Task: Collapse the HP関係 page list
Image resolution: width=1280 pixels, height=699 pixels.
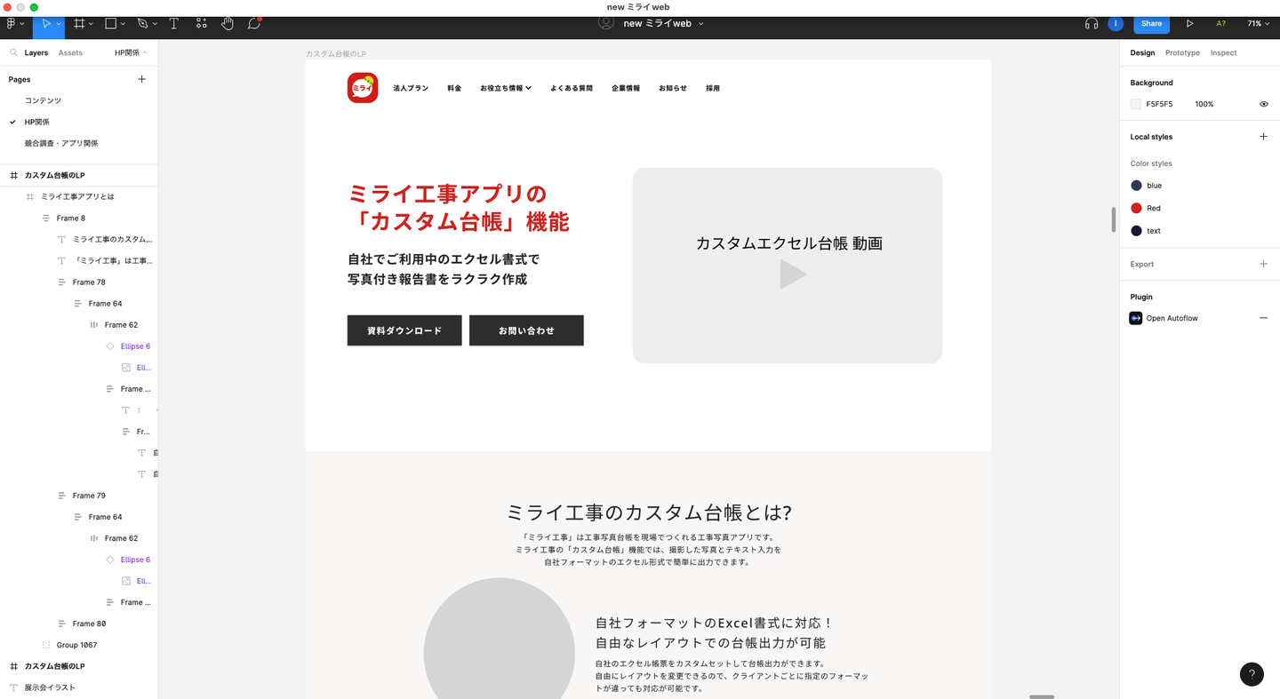Action: click(131, 53)
